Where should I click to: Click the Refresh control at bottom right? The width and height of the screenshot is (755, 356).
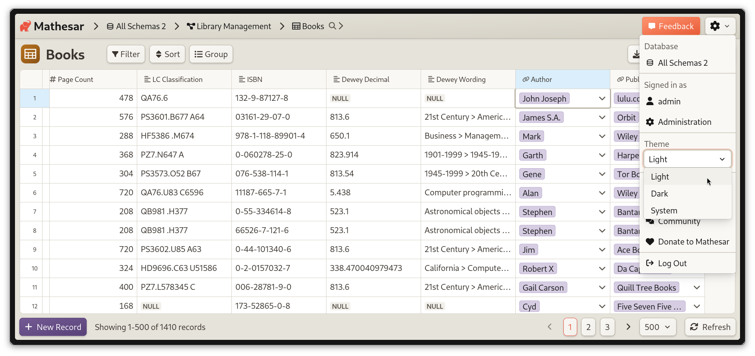coord(710,327)
